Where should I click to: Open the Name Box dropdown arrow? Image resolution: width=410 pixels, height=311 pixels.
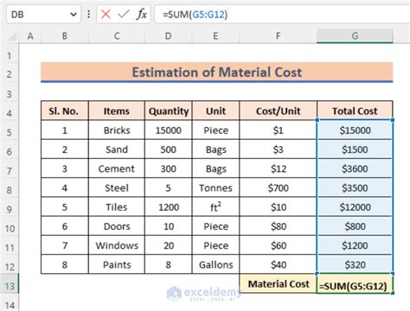(74, 14)
